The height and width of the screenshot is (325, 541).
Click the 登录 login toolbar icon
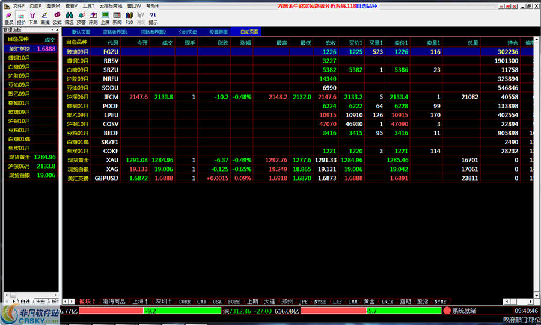click(x=8, y=17)
